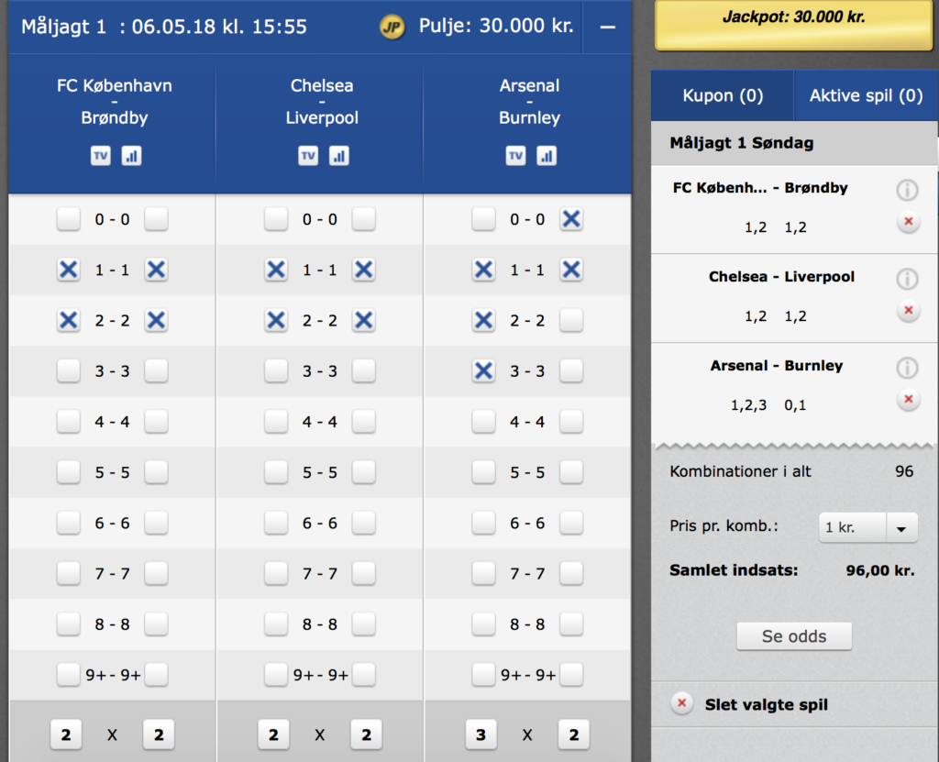Screen dimensions: 939x762
Task: Click the Måljagt 1 Søndag heading
Action: 741,142
